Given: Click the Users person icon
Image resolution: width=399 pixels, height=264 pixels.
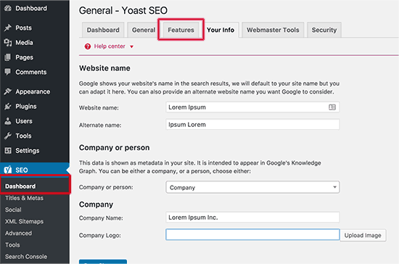Looking at the screenshot, I should 8,121.
